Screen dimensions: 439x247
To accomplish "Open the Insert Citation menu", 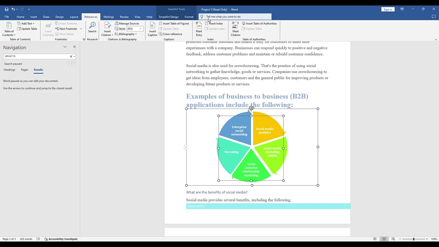I will (107, 29).
